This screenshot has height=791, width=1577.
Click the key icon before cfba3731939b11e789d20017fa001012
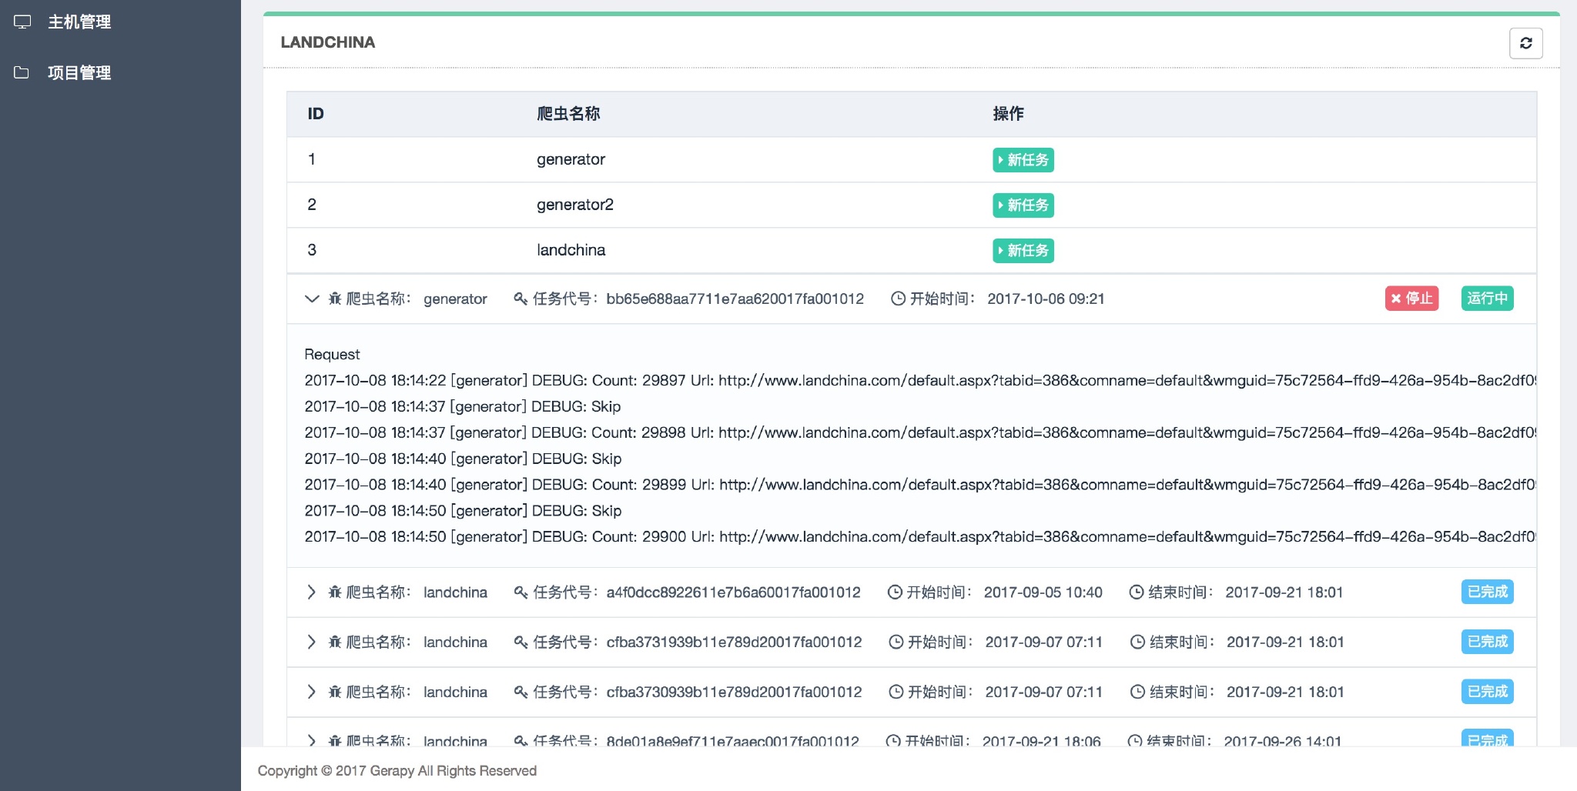(521, 642)
